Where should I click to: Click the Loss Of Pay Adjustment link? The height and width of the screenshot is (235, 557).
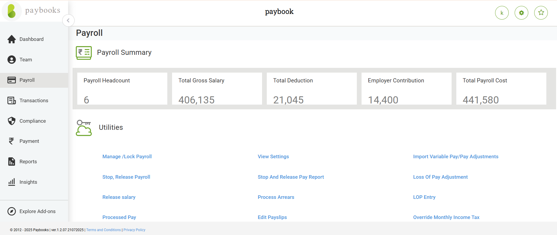[x=440, y=177]
